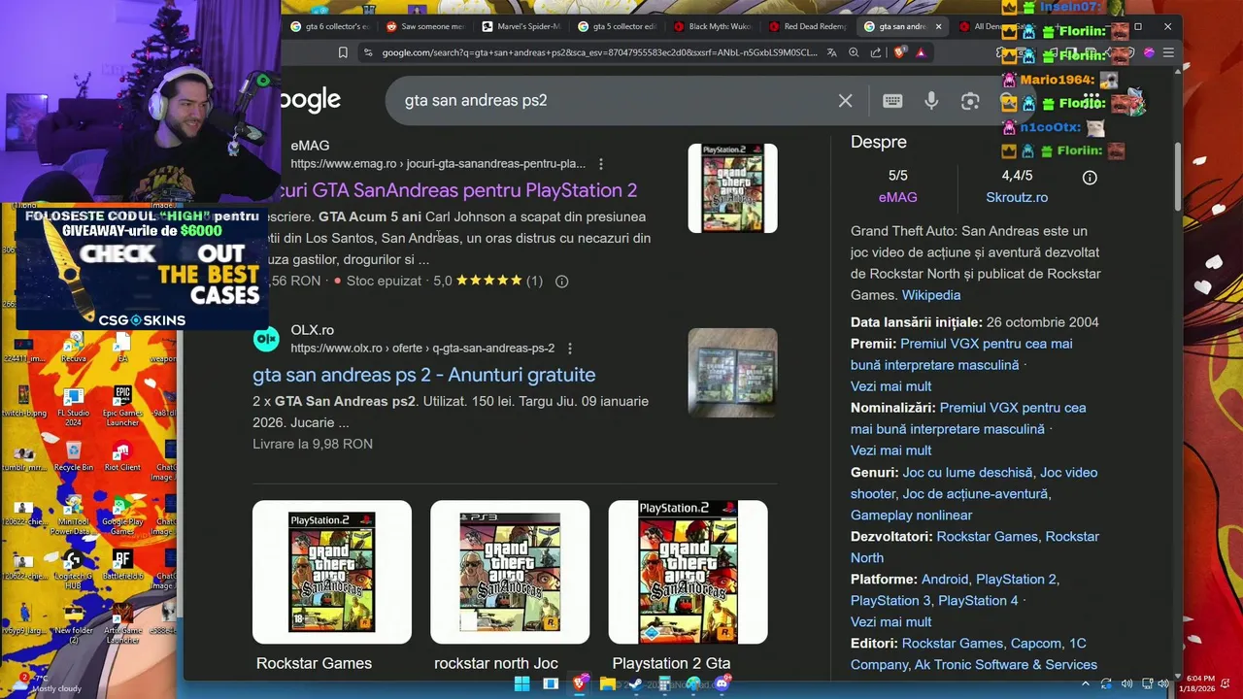The image size is (1243, 699).
Task: Open the PlayStation 4 platform link
Action: coord(978,601)
